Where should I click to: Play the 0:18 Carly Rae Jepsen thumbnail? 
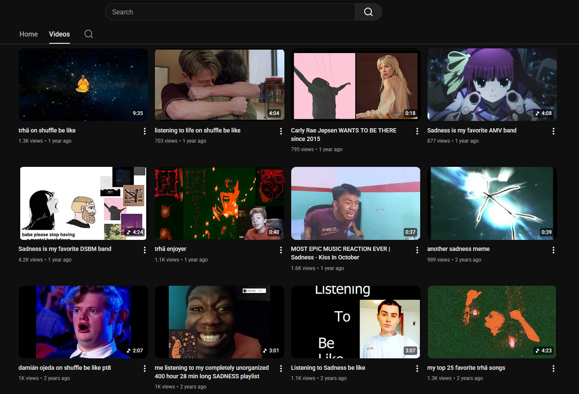pyautogui.click(x=356, y=84)
